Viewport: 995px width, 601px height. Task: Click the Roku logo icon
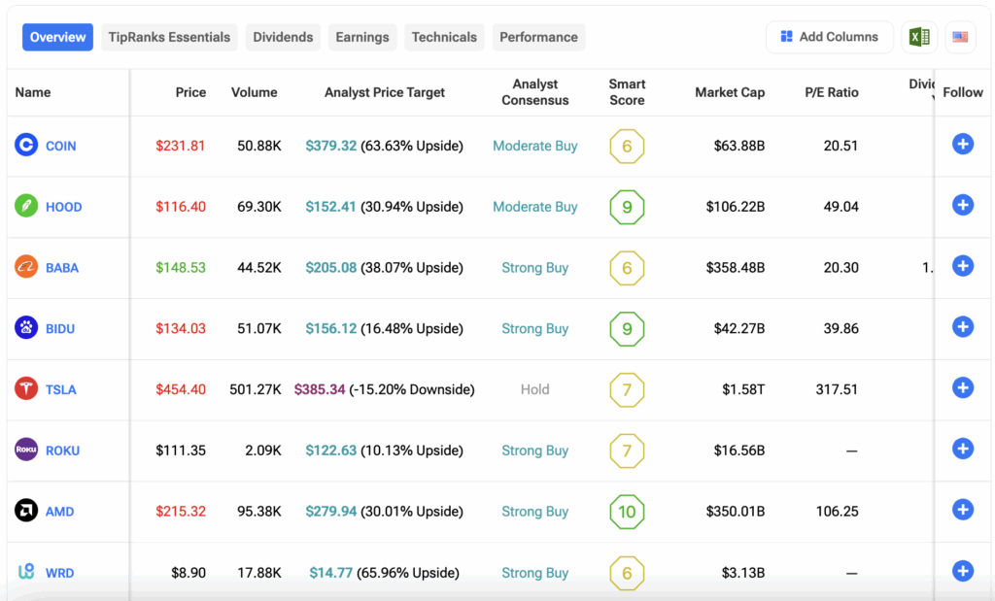coord(26,451)
